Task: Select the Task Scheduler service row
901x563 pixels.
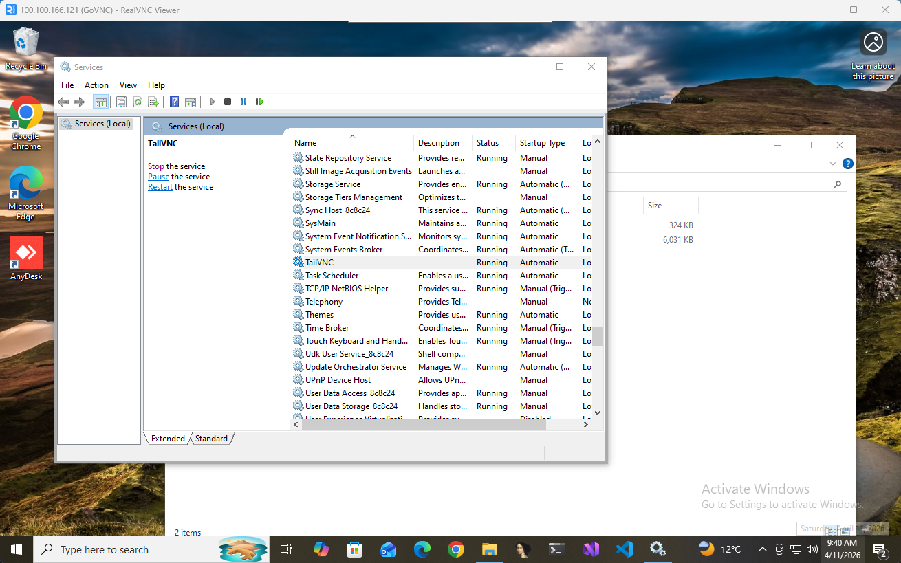Action: tap(332, 276)
